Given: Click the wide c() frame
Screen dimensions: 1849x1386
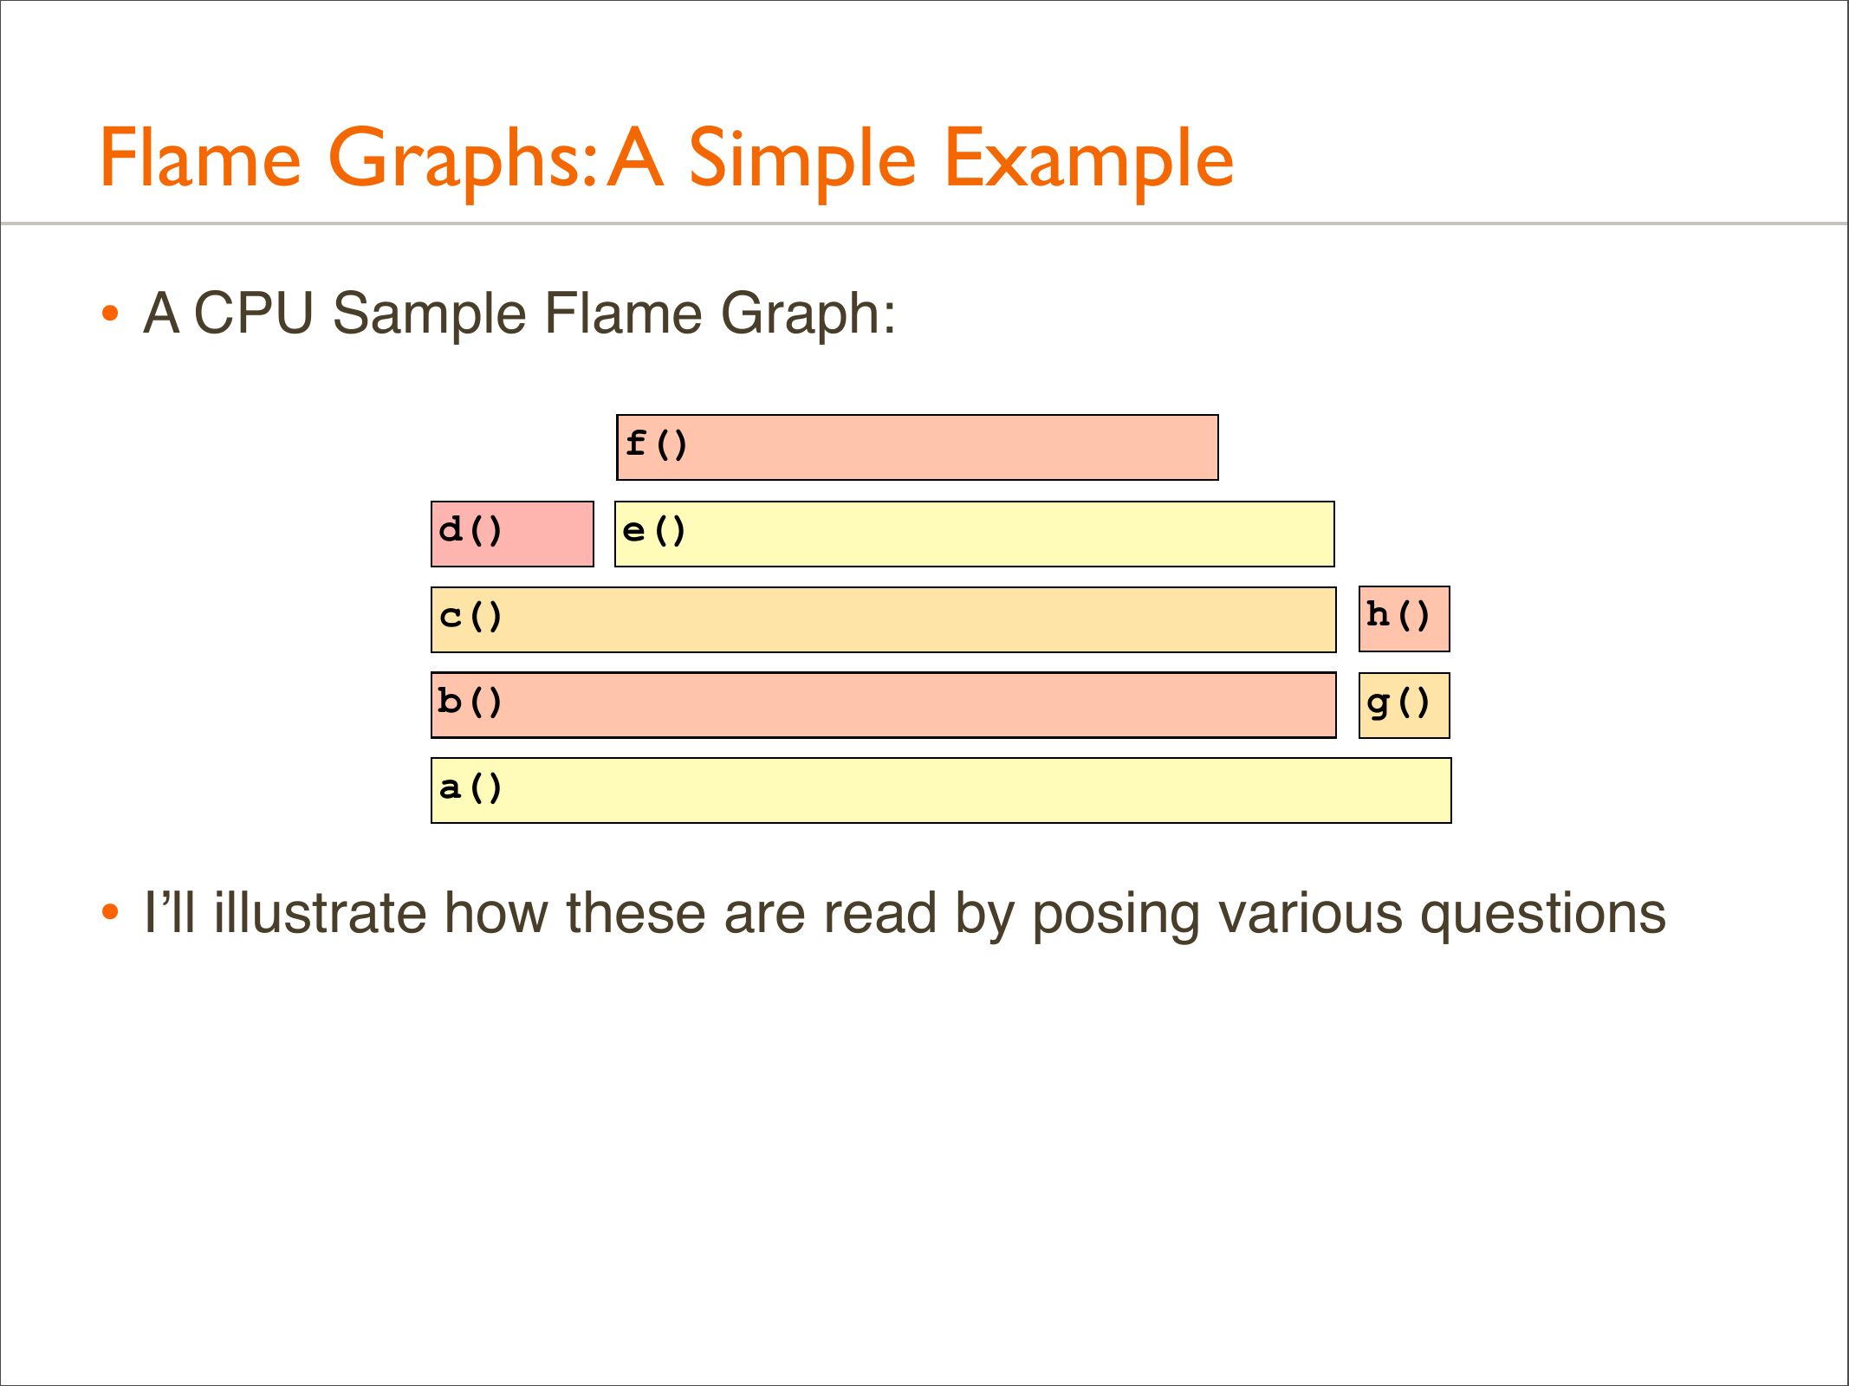Looking at the screenshot, I should pyautogui.click(x=883, y=619).
